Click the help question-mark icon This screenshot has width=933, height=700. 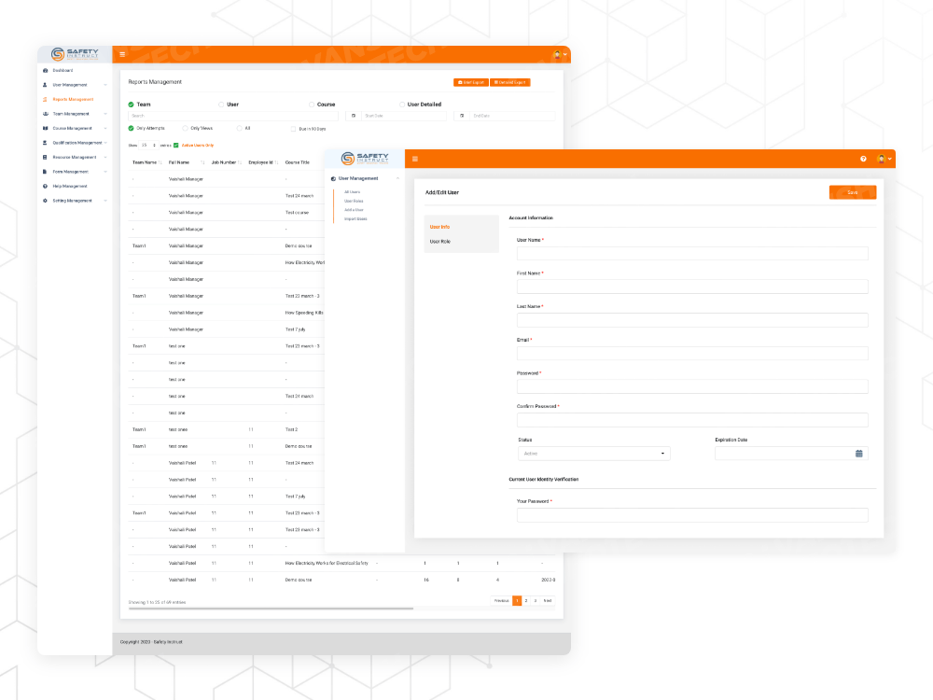coord(863,159)
